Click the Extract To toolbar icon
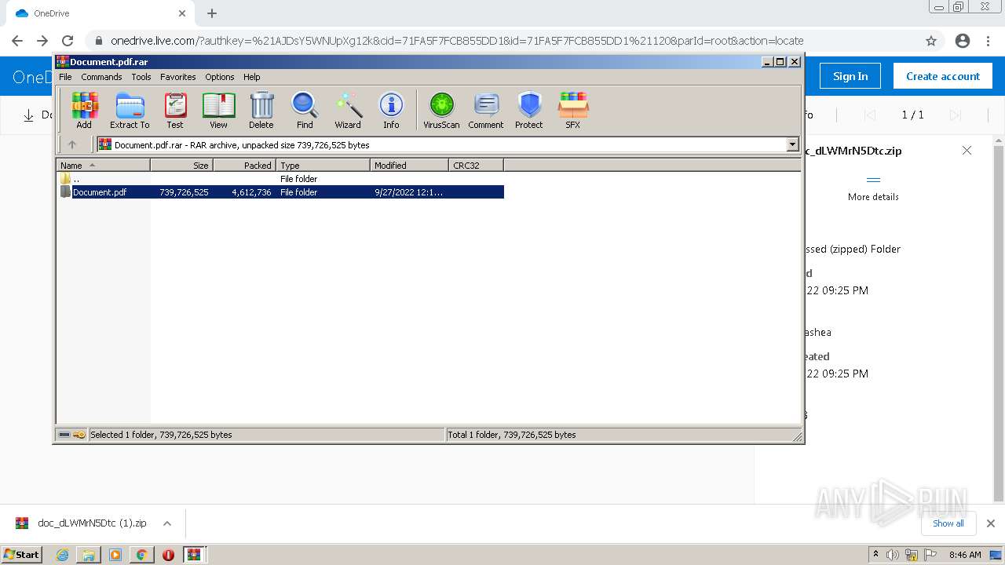The image size is (1005, 565). pyautogui.click(x=130, y=110)
